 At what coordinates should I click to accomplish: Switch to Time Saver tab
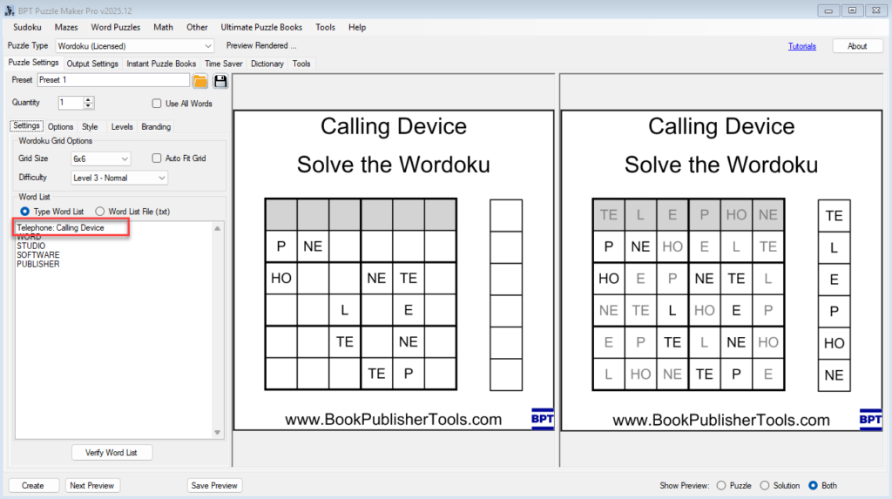(x=224, y=64)
